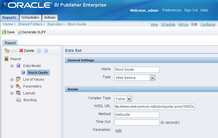Click the Delete button label
The height and width of the screenshot is (138, 218).
coord(29,51)
